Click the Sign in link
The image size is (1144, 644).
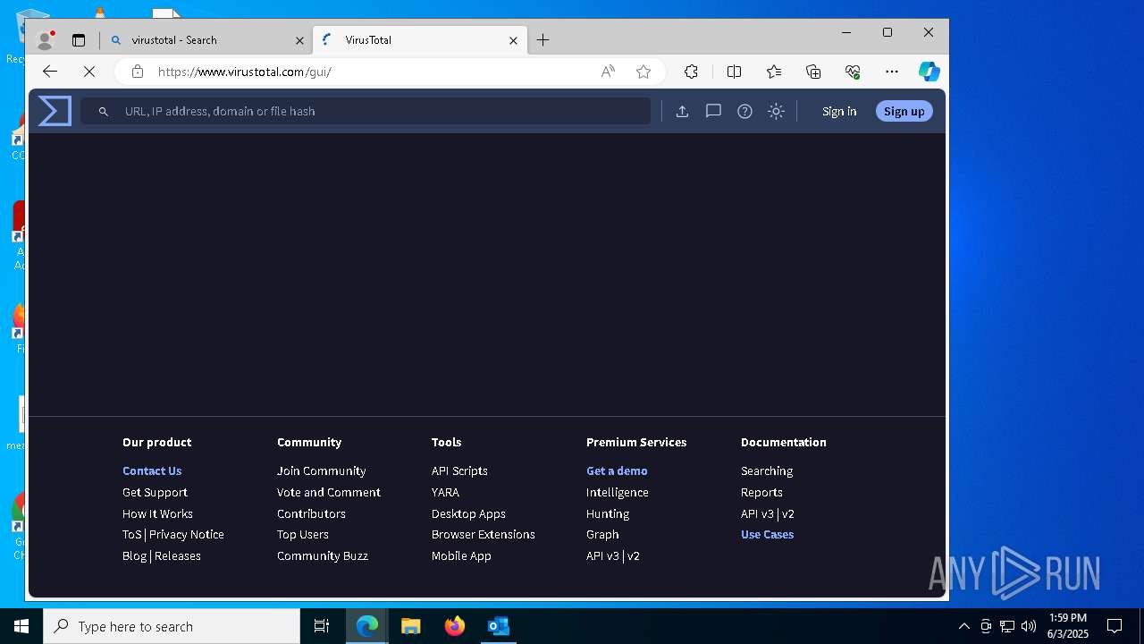(839, 112)
